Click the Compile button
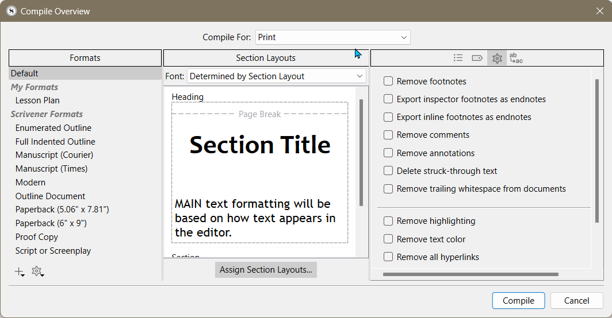Image resolution: width=612 pixels, height=318 pixels. click(518, 300)
